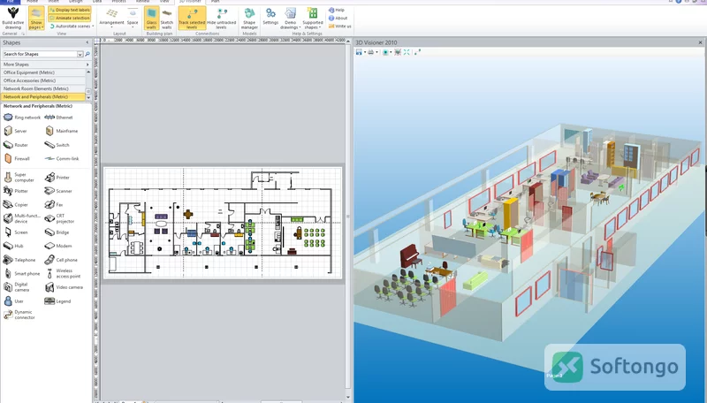Open the Arrangement dropdown
This screenshot has height=403, width=707.
click(111, 18)
